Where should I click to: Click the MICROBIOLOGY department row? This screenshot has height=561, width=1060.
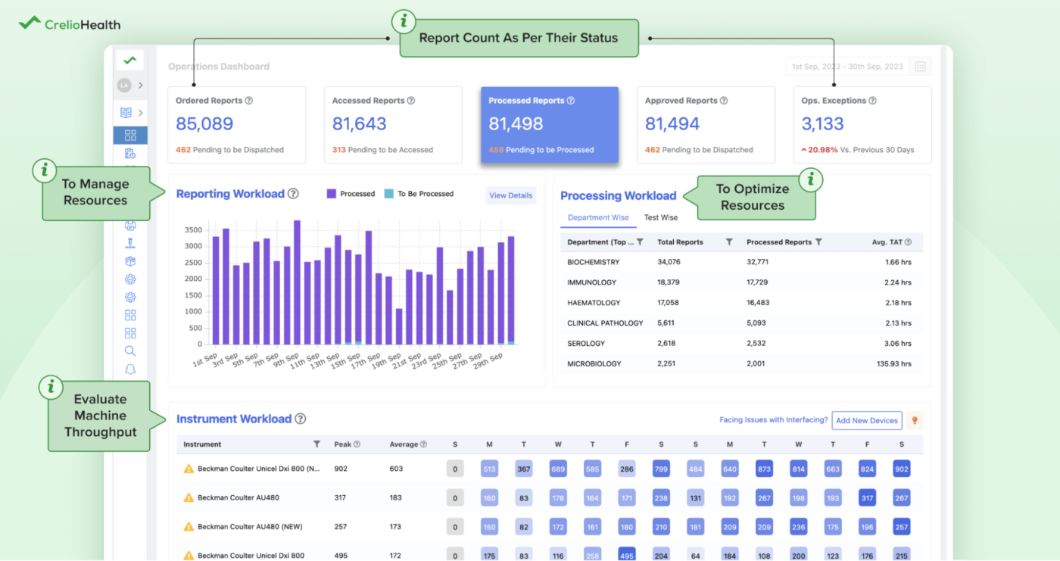(x=741, y=363)
